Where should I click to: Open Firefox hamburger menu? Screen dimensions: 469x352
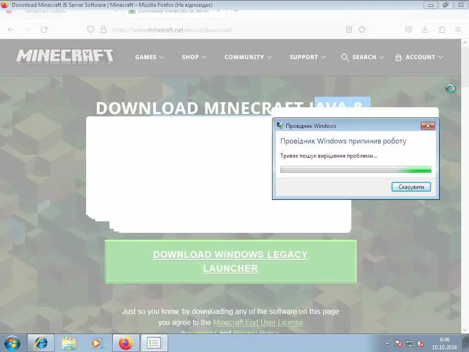(x=458, y=29)
